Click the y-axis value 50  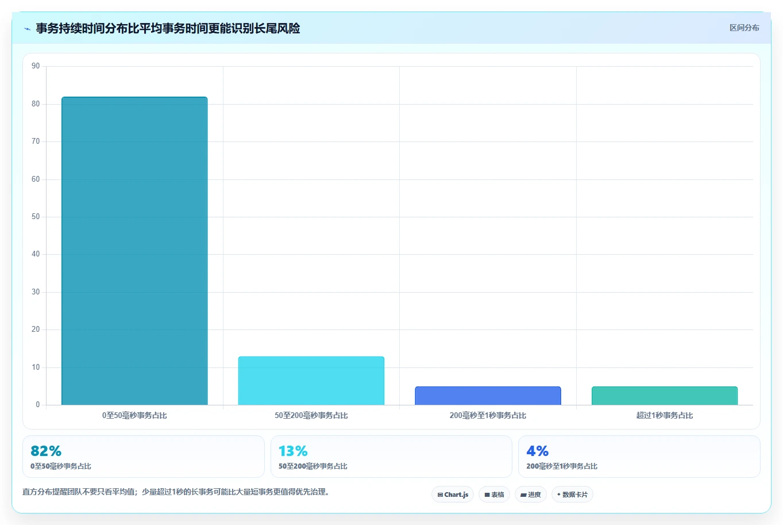[x=36, y=217]
